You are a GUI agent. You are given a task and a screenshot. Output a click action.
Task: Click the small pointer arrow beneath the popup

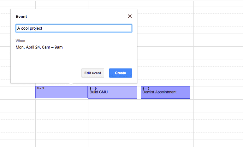[x=71, y=84]
